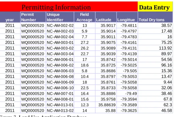
Task: Select latitude cell 35.9758
Action: [106, 99]
